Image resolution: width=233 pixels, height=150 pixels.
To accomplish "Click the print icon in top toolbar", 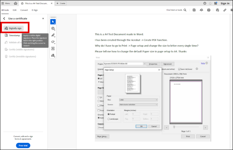I will pos(209,10).
